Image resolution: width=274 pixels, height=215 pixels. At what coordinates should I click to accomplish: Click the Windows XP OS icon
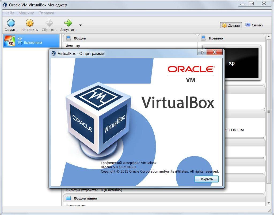(x=10, y=41)
